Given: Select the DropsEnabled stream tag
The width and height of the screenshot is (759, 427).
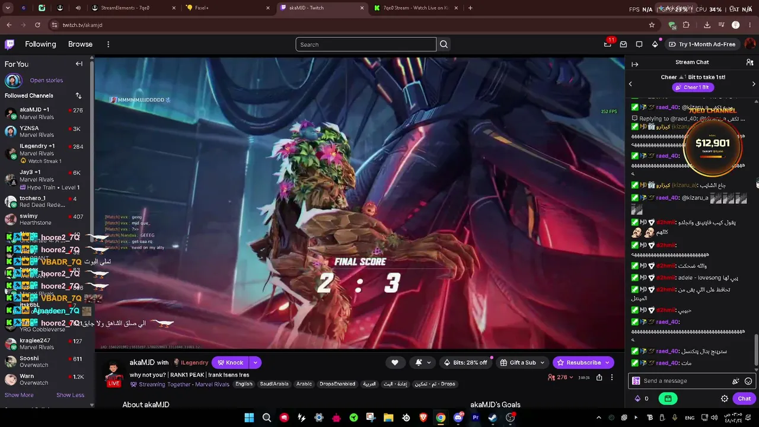Looking at the screenshot, I should [337, 384].
